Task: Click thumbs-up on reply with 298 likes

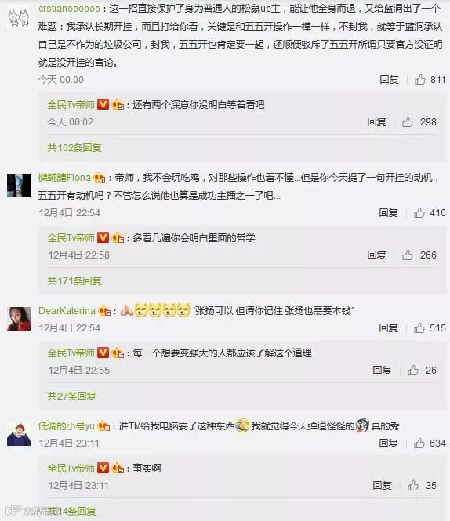Action: tap(408, 122)
